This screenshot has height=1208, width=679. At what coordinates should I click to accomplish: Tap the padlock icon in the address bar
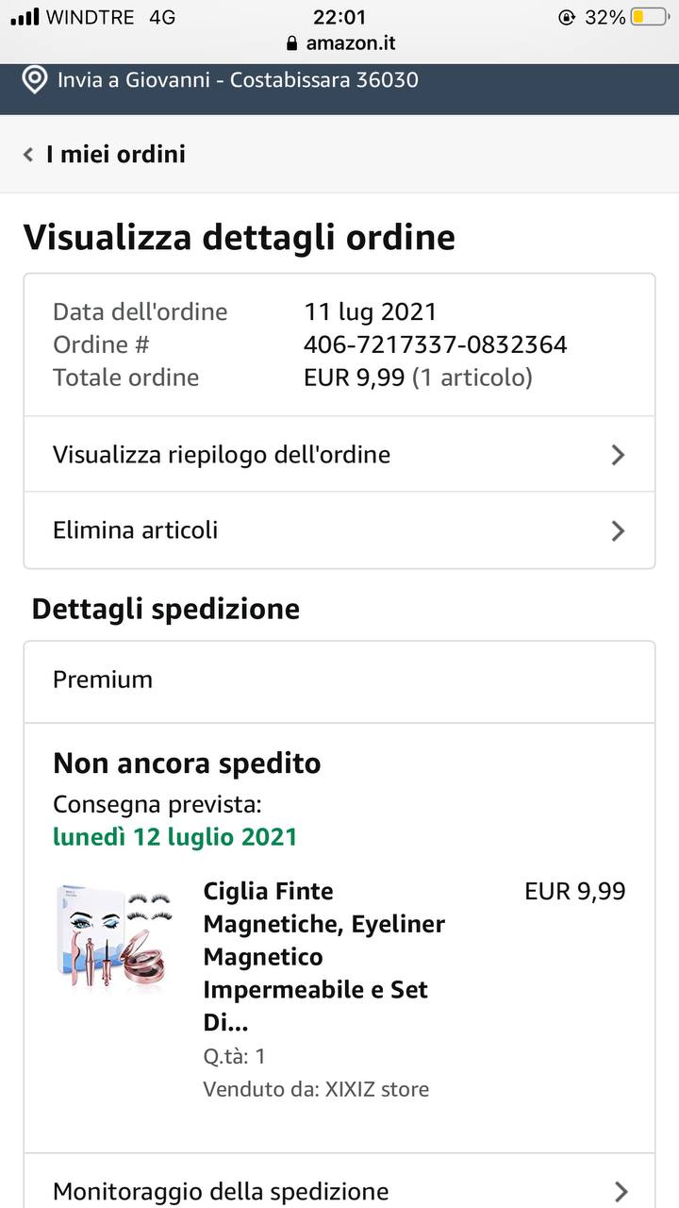point(291,43)
